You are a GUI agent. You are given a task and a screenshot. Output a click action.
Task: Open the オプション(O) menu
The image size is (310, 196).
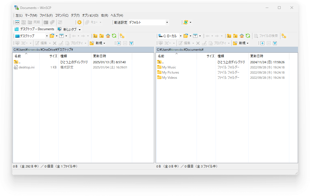click(x=90, y=15)
